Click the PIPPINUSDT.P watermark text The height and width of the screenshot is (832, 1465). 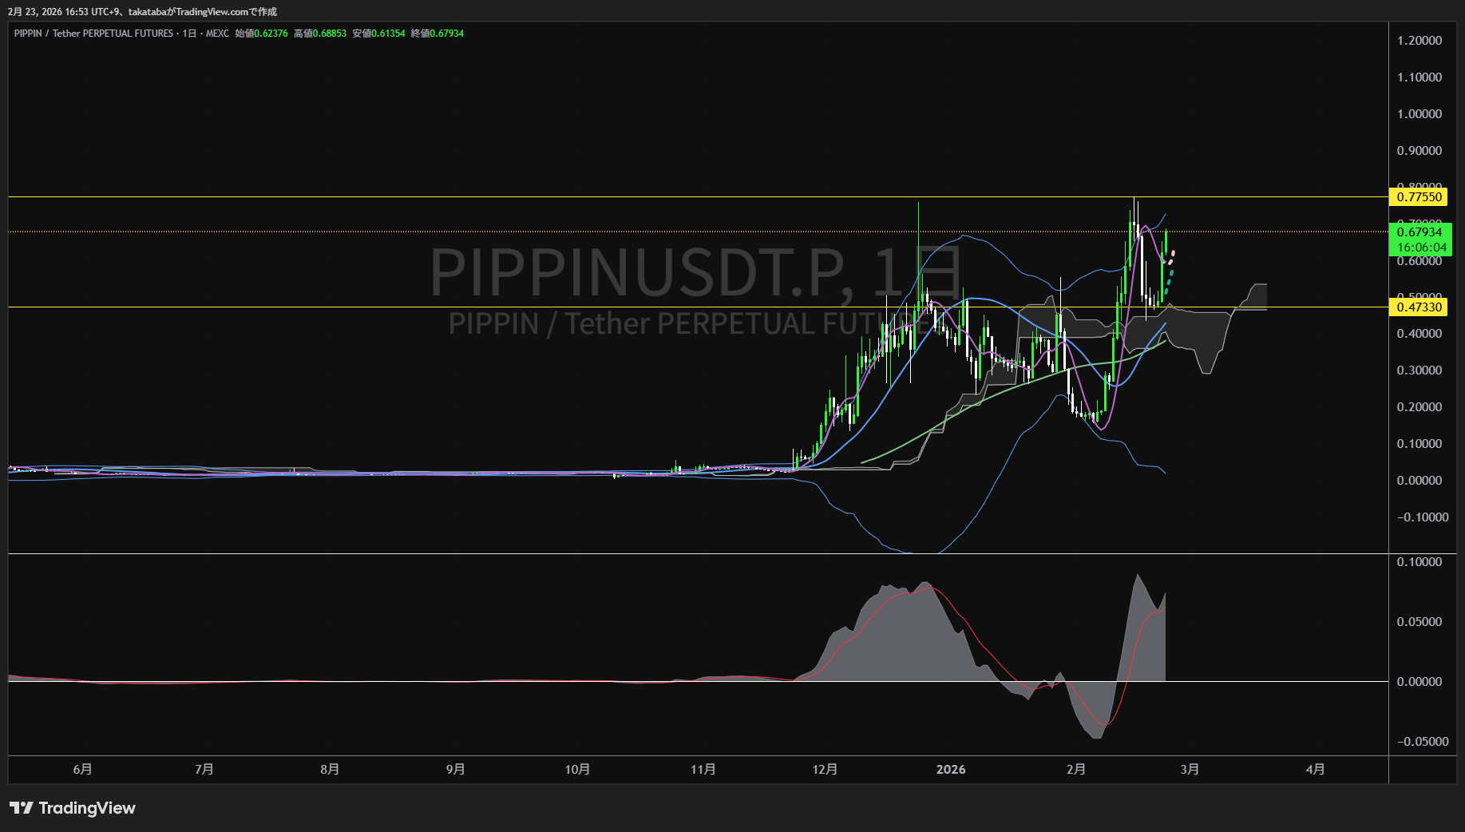pos(636,272)
